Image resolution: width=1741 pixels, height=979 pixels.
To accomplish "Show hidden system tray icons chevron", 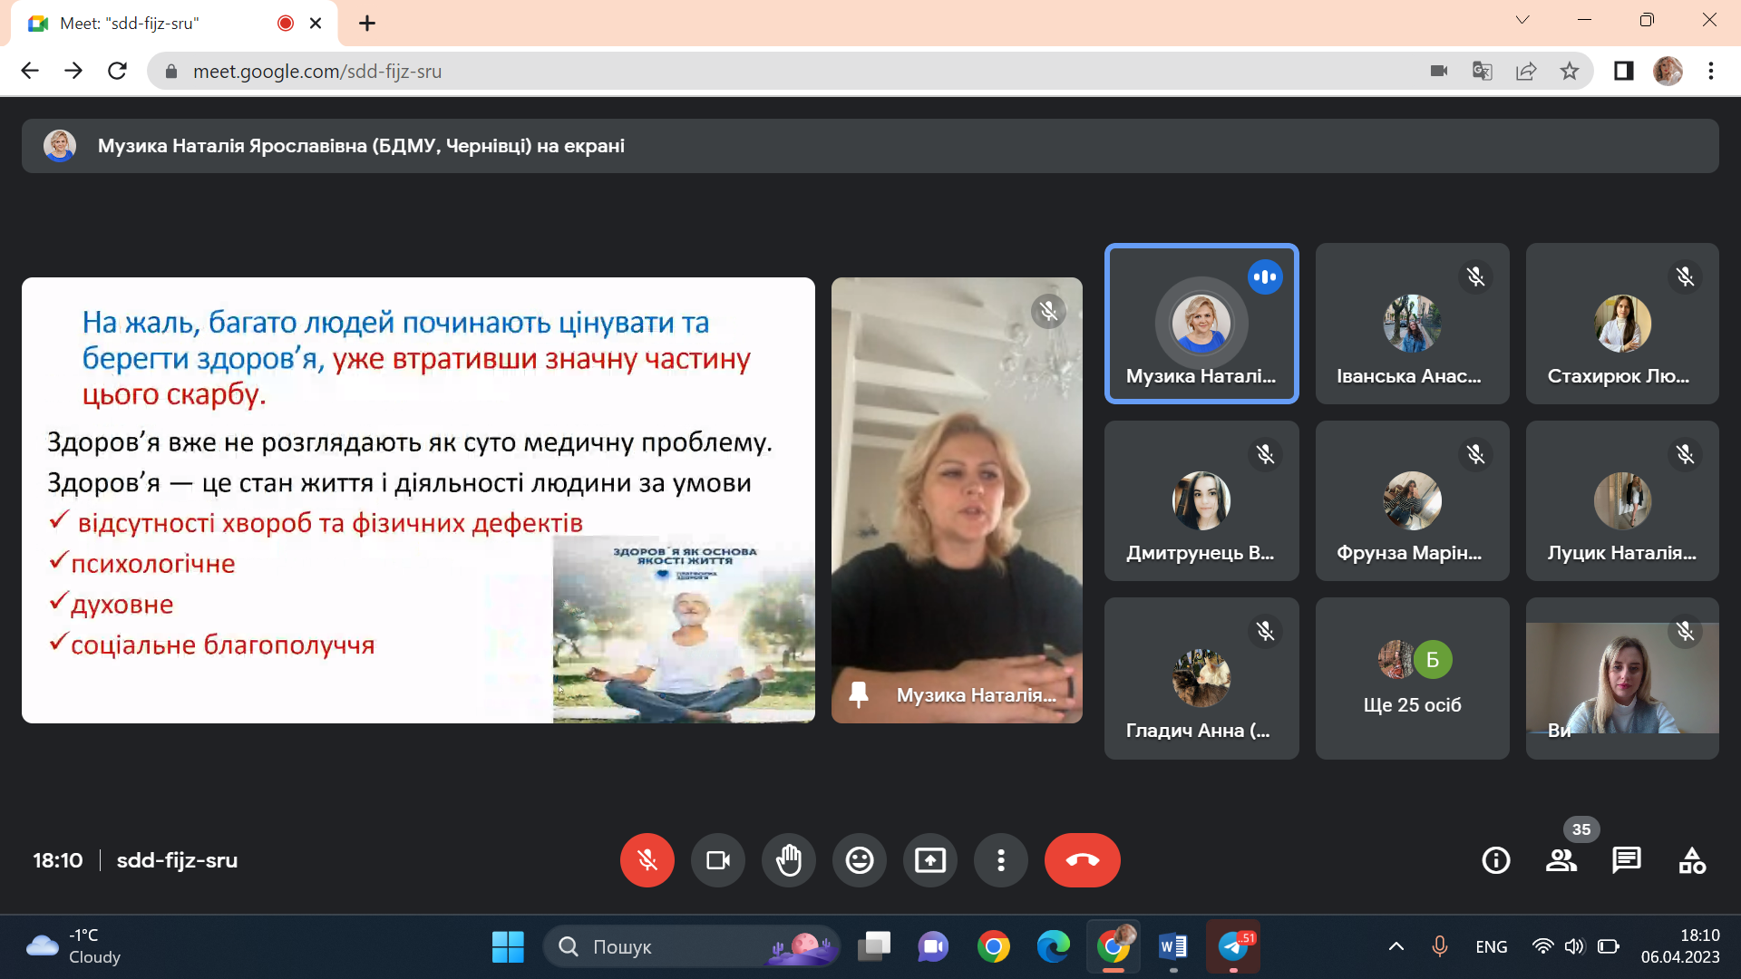I will point(1396,946).
